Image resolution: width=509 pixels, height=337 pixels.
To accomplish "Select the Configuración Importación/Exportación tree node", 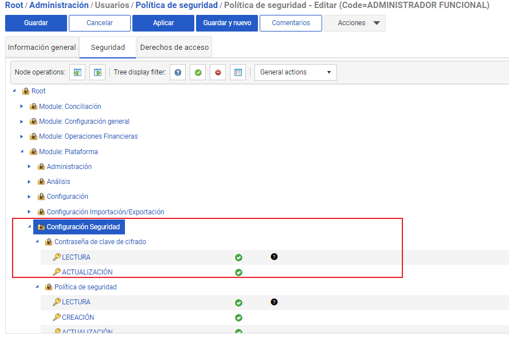I will click(105, 211).
